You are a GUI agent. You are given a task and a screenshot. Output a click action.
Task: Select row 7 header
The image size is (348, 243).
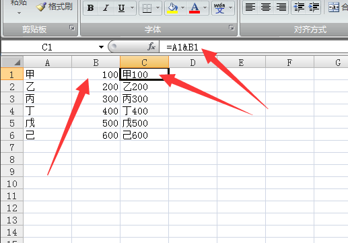(x=12, y=147)
